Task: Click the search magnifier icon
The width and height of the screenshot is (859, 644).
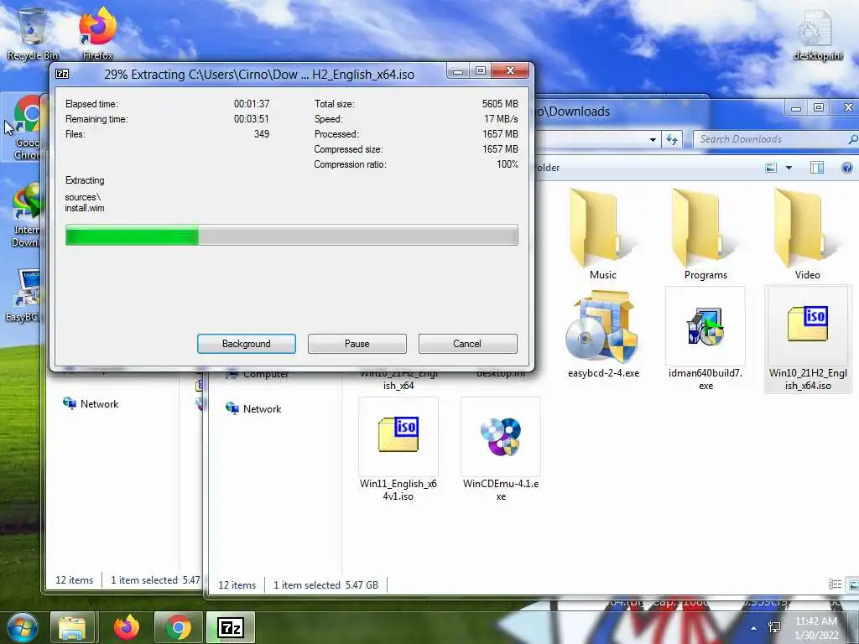Action: 853,139
